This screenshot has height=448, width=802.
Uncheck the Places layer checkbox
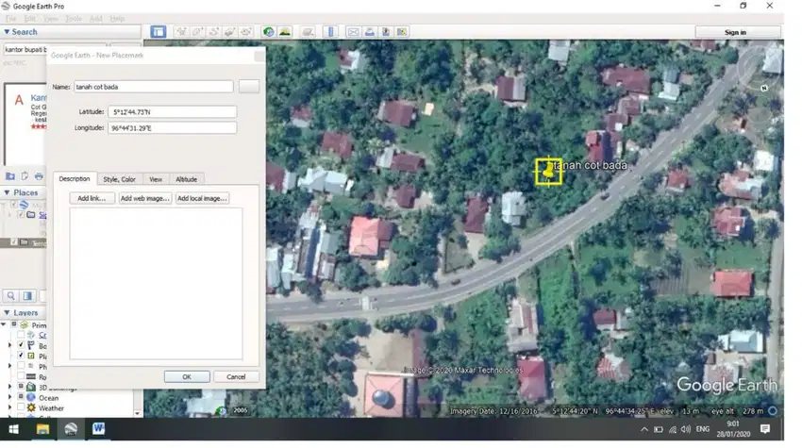coord(21,356)
